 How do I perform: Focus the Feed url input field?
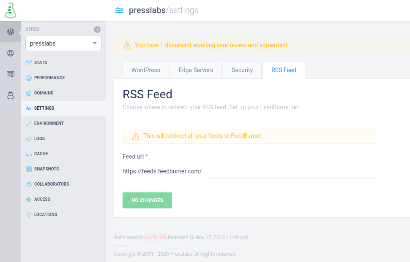click(x=291, y=171)
